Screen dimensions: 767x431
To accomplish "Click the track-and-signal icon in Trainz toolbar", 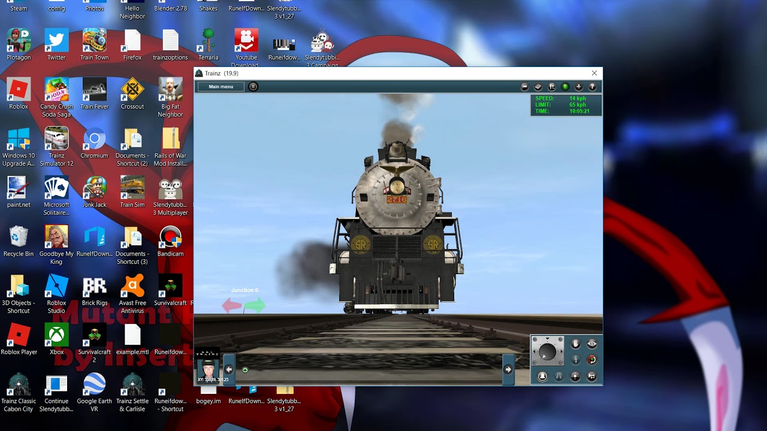I will [552, 87].
